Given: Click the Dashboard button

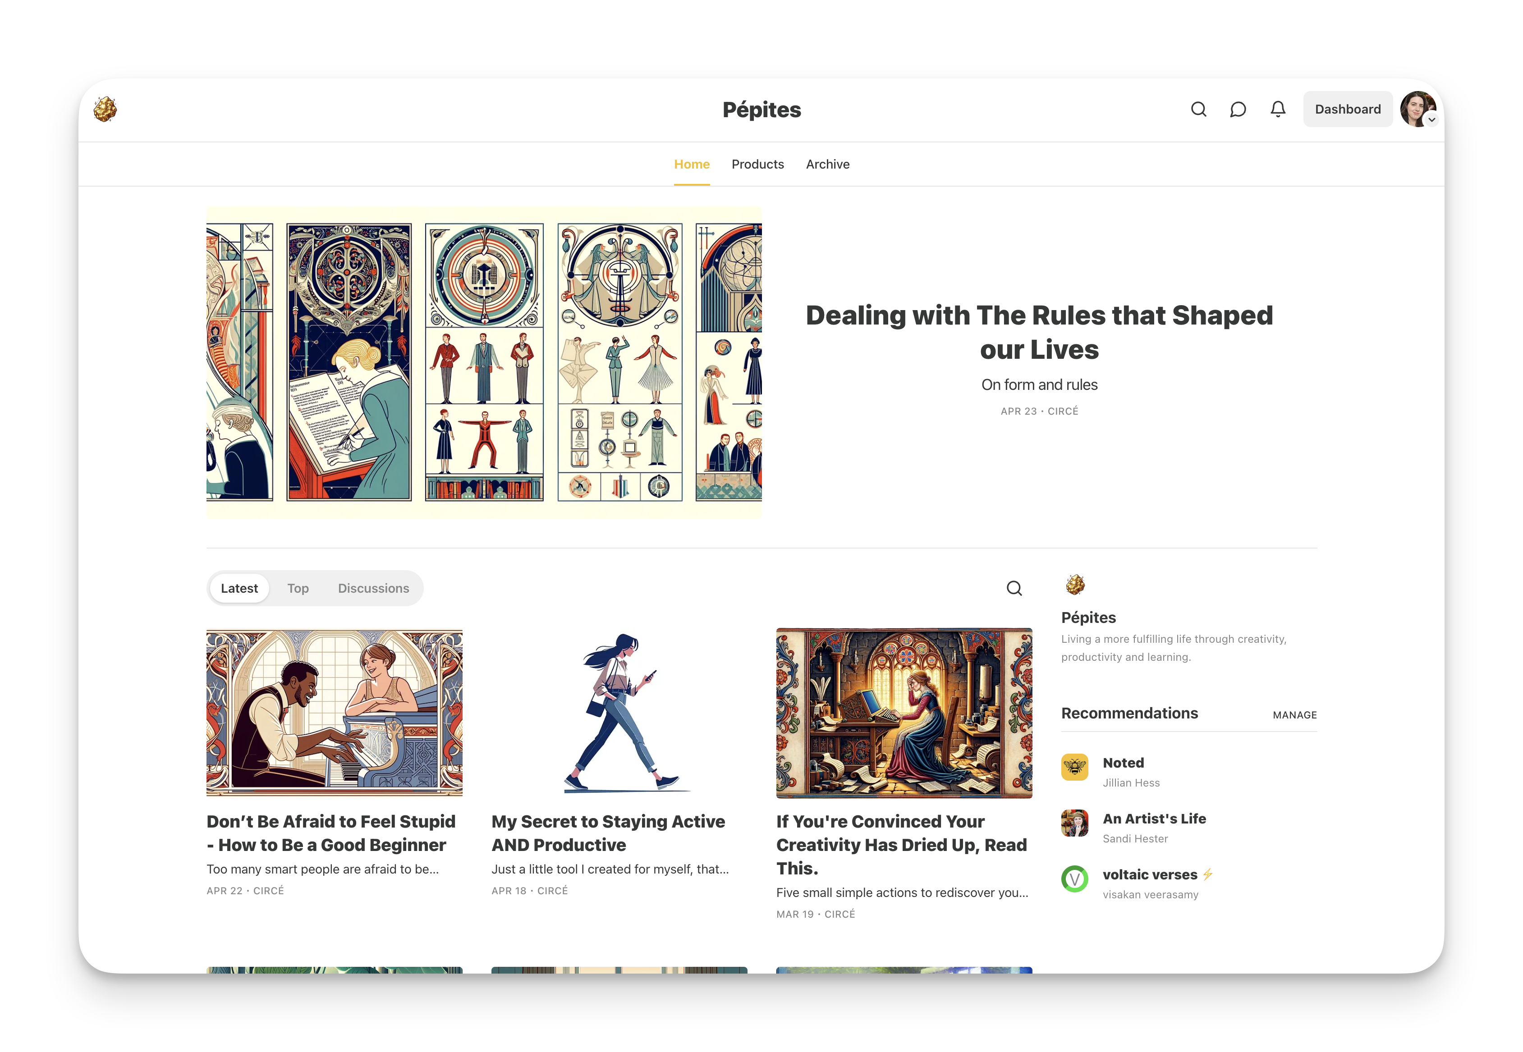Looking at the screenshot, I should [1348, 110].
